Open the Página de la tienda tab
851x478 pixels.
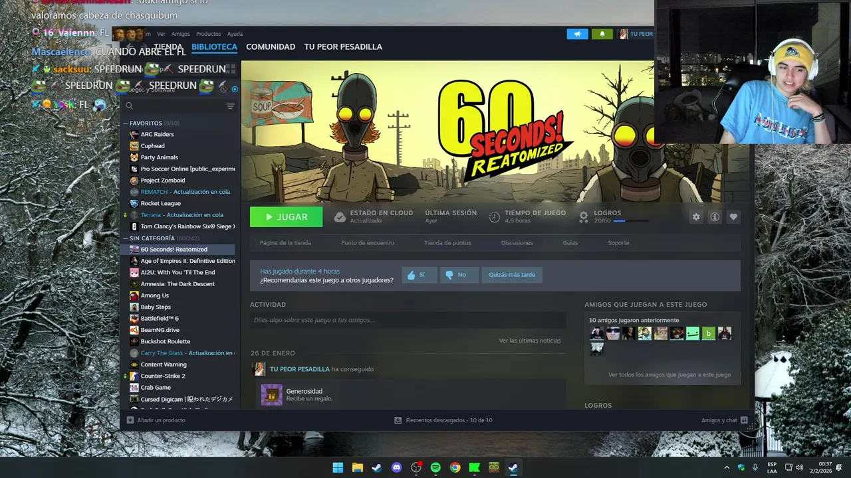(285, 243)
